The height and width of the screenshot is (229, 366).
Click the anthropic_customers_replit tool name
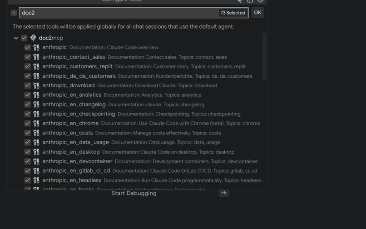[78, 66]
